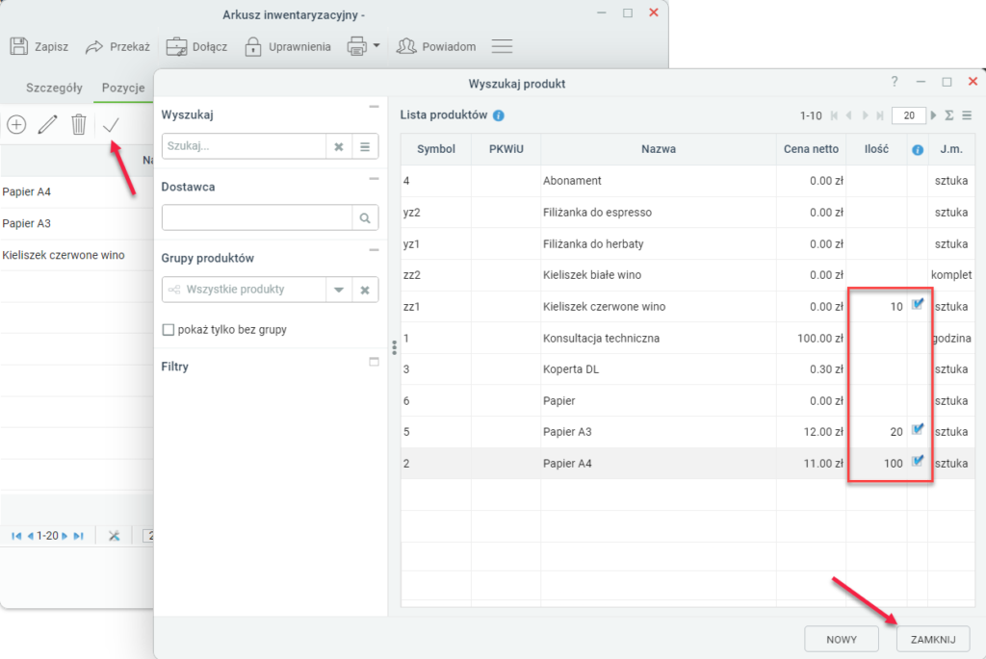Click info icon in table header
986x659 pixels.
[x=918, y=150]
